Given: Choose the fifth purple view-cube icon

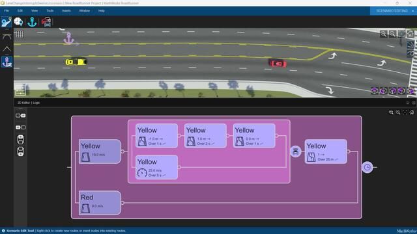Looking at the screenshot, I should [x=410, y=91].
